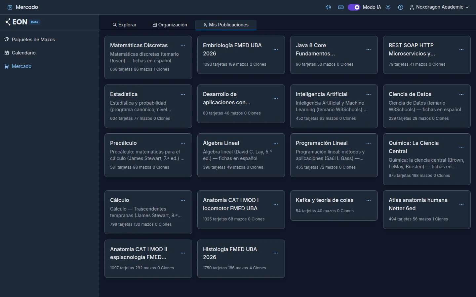
Task: Open options menu for Atlas anatomía Netter
Action: (x=461, y=204)
